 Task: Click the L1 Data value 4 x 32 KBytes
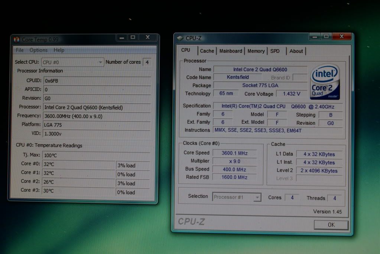pyautogui.click(x=319, y=154)
